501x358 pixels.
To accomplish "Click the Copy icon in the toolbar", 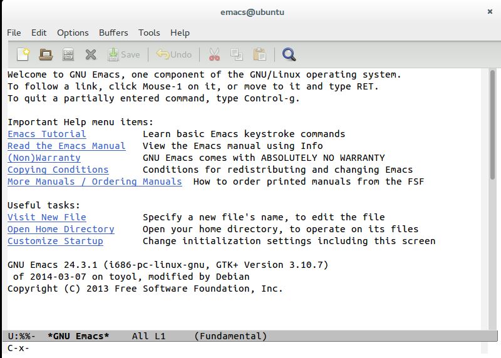I will coord(237,54).
